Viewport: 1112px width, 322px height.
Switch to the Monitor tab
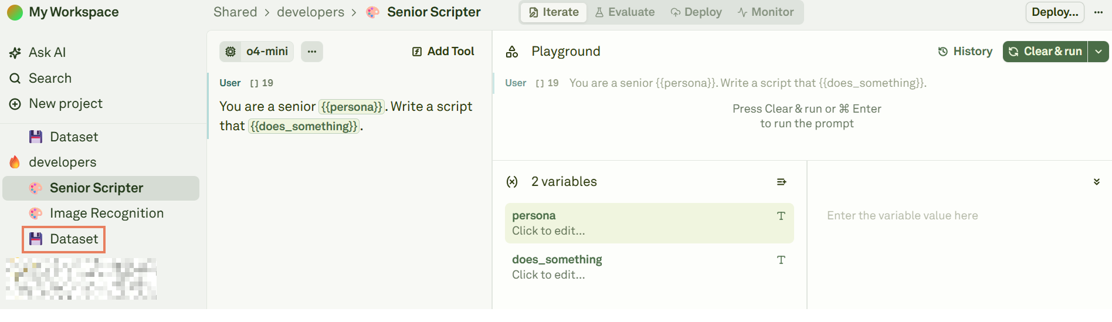[x=766, y=12]
